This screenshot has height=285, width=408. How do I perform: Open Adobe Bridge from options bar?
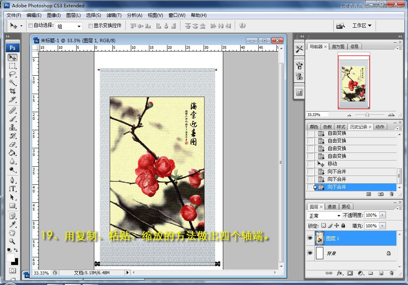point(340,25)
